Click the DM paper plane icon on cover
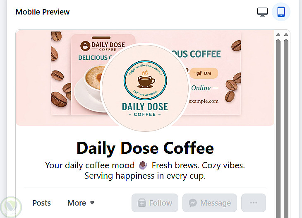Image resolution: width=302 pixels, height=218 pixels. (199, 73)
